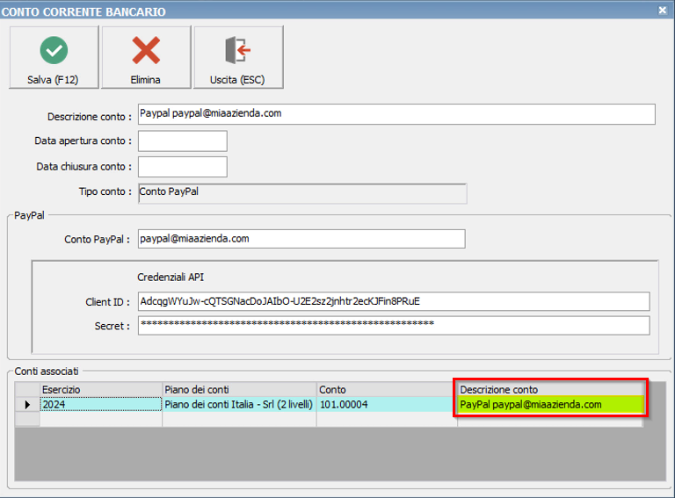Select the highlighted PayPal paypal@miaazienda.com cell
The height and width of the screenshot is (498, 675).
(550, 404)
